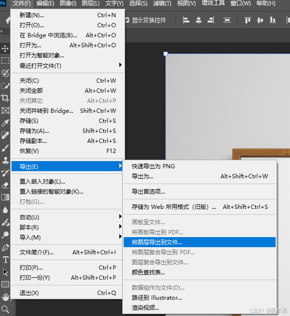Choose 打印(P)... menu entry

coord(67,268)
